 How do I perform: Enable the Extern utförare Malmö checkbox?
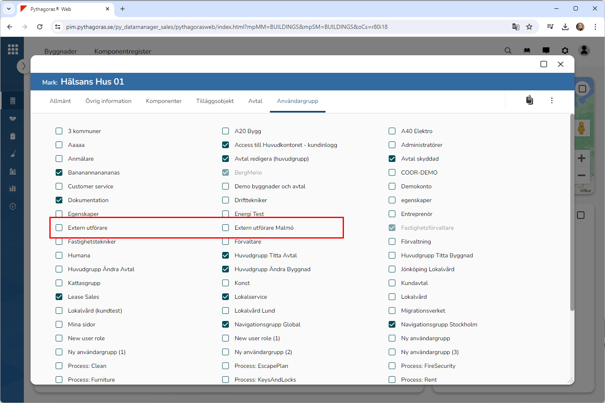click(x=226, y=228)
